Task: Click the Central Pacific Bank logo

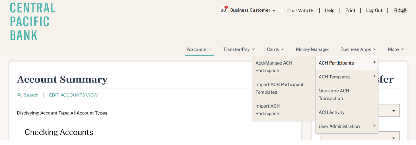Action: point(33,21)
